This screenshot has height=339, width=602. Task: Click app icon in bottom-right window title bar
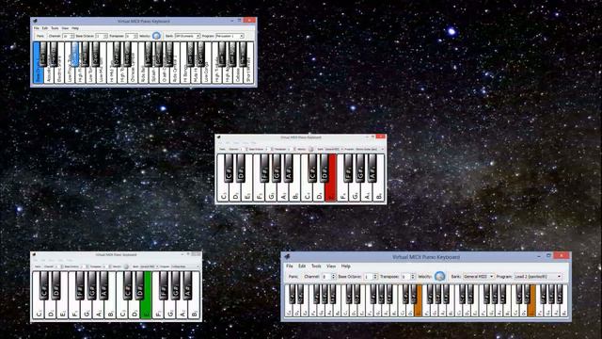(287, 256)
